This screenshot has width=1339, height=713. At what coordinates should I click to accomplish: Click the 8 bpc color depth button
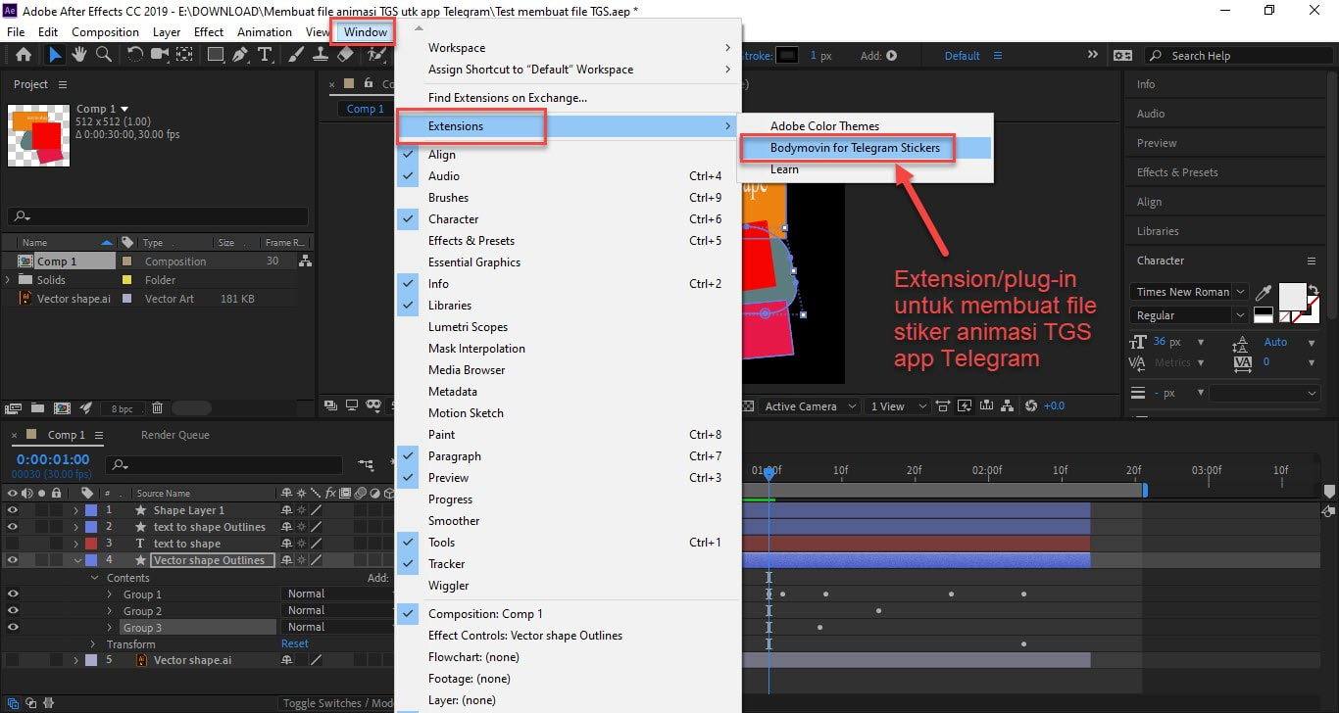point(122,408)
